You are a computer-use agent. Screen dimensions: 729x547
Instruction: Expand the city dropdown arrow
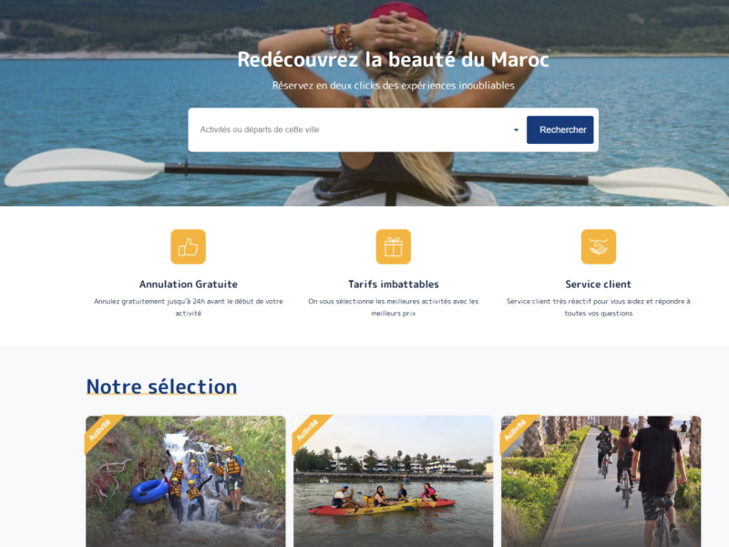click(516, 129)
